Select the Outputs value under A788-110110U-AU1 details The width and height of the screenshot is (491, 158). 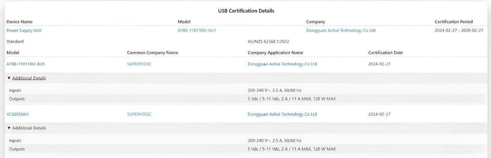[292, 99]
